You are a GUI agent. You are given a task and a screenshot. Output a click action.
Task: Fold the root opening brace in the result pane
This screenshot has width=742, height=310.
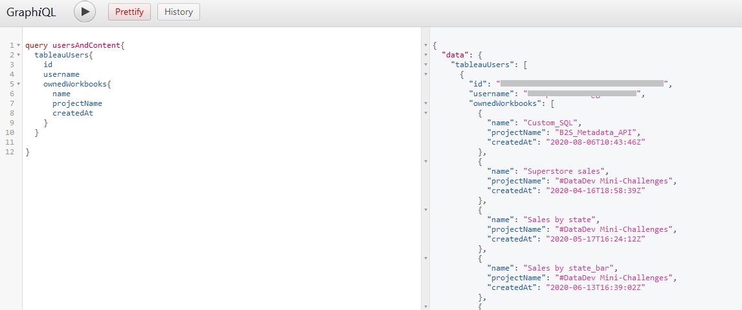[x=426, y=45]
